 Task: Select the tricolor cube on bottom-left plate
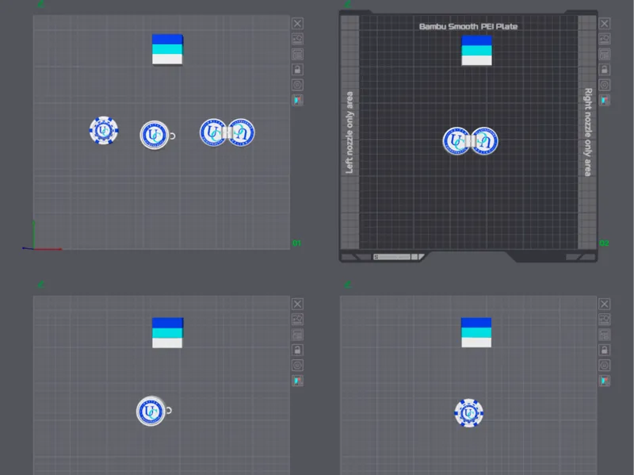pos(167,332)
